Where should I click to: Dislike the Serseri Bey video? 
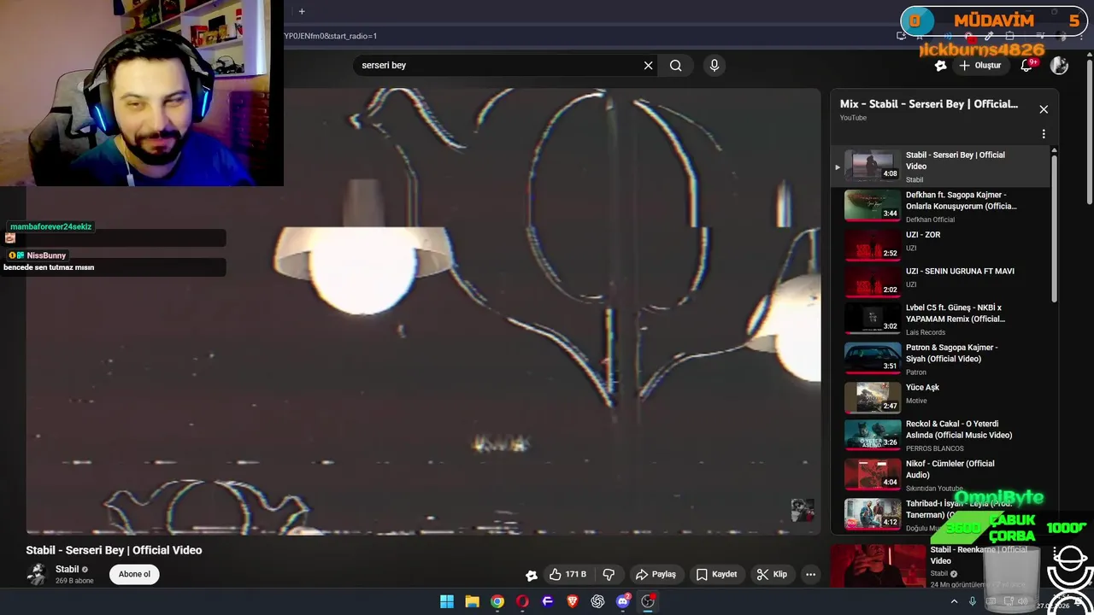(609, 574)
